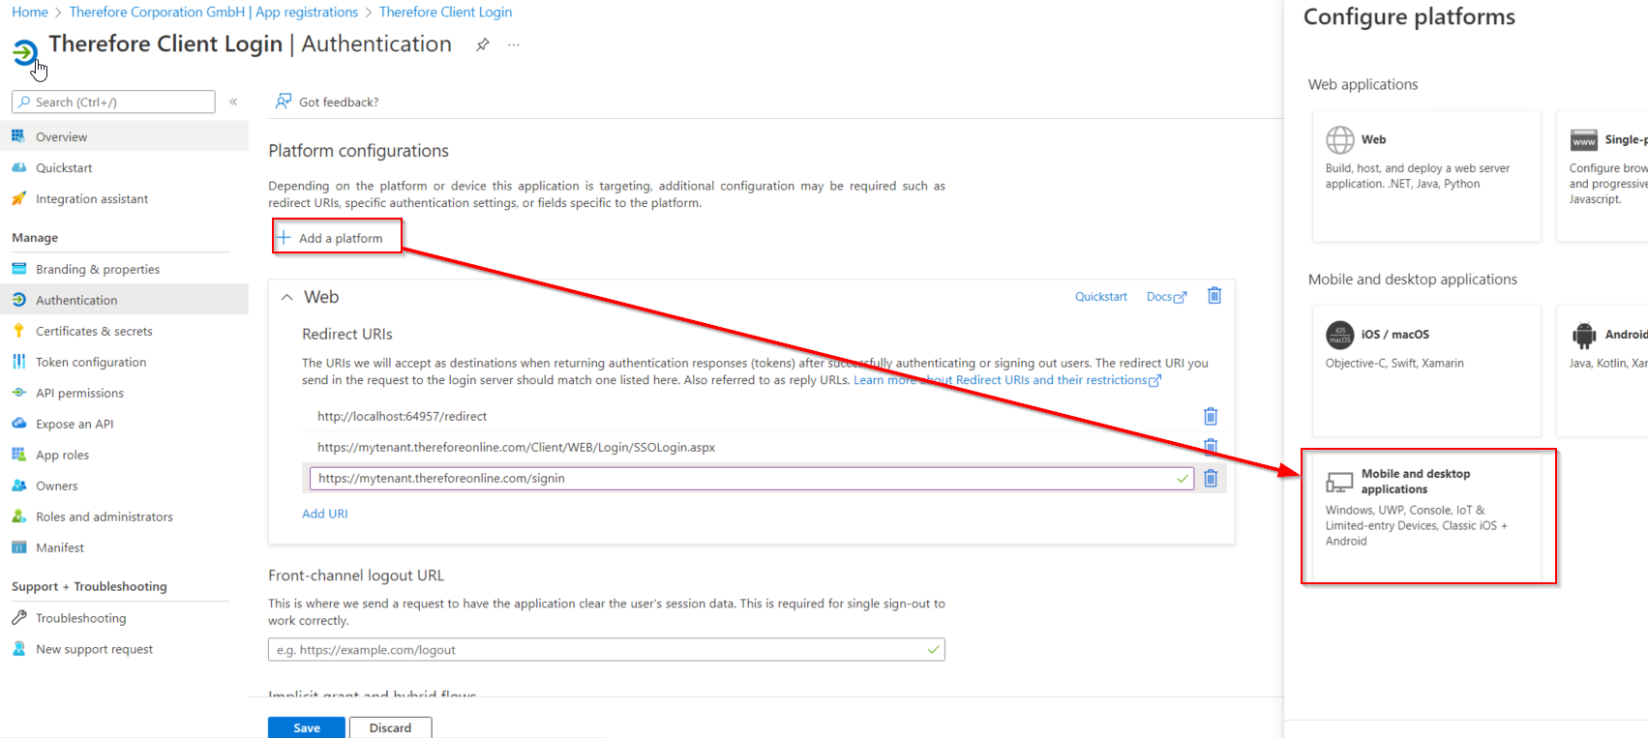Click the Add URI link
Image resolution: width=1648 pixels, height=738 pixels.
[325, 514]
